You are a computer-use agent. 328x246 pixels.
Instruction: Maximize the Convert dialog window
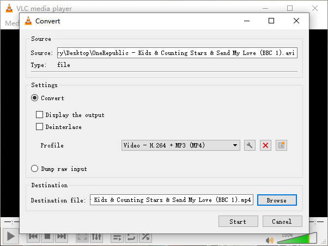(271, 21)
